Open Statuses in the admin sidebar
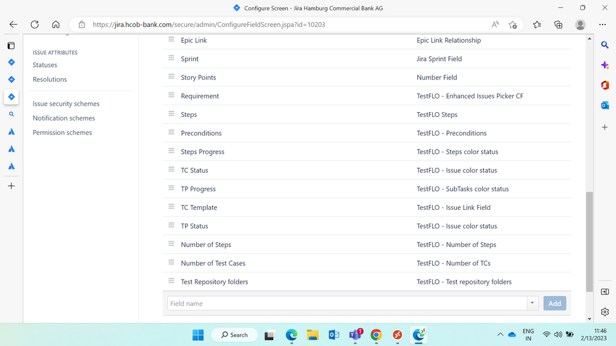Image resolution: width=616 pixels, height=346 pixels. tap(45, 65)
